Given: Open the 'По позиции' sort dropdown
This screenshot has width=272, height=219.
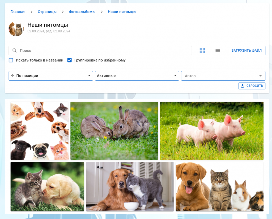Looking at the screenshot, I should [x=51, y=76].
